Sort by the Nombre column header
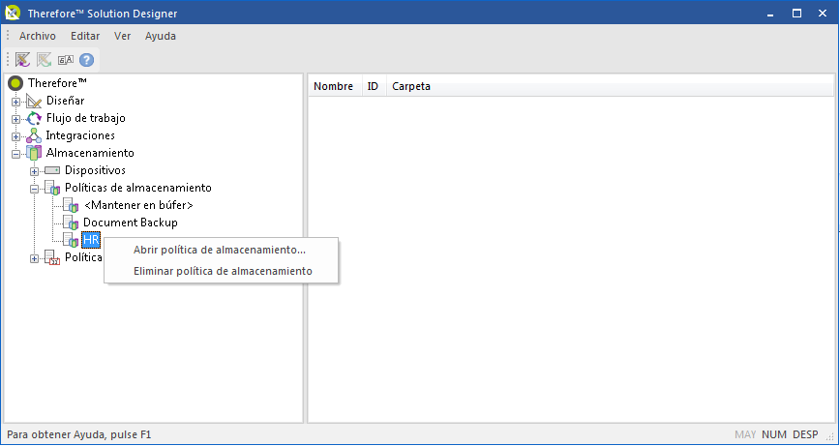 coord(336,86)
